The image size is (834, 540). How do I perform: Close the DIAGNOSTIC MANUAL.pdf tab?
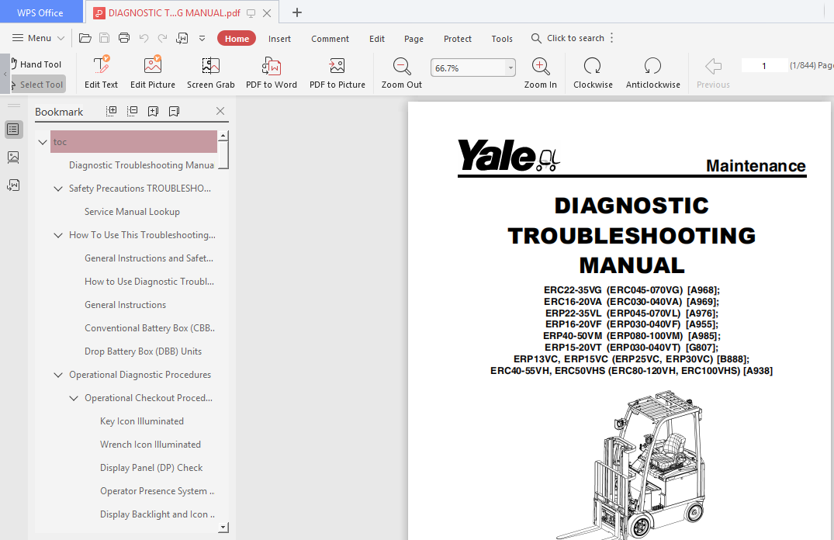tap(267, 12)
